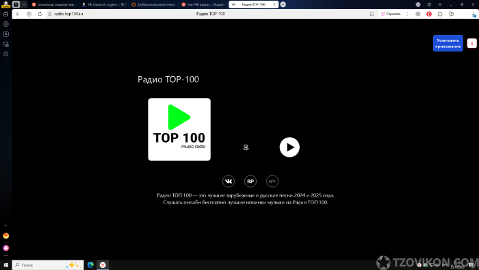
Task: Open the RP round icon link
Action: [x=250, y=182]
